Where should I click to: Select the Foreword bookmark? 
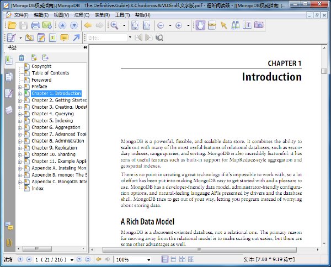tap(41, 80)
